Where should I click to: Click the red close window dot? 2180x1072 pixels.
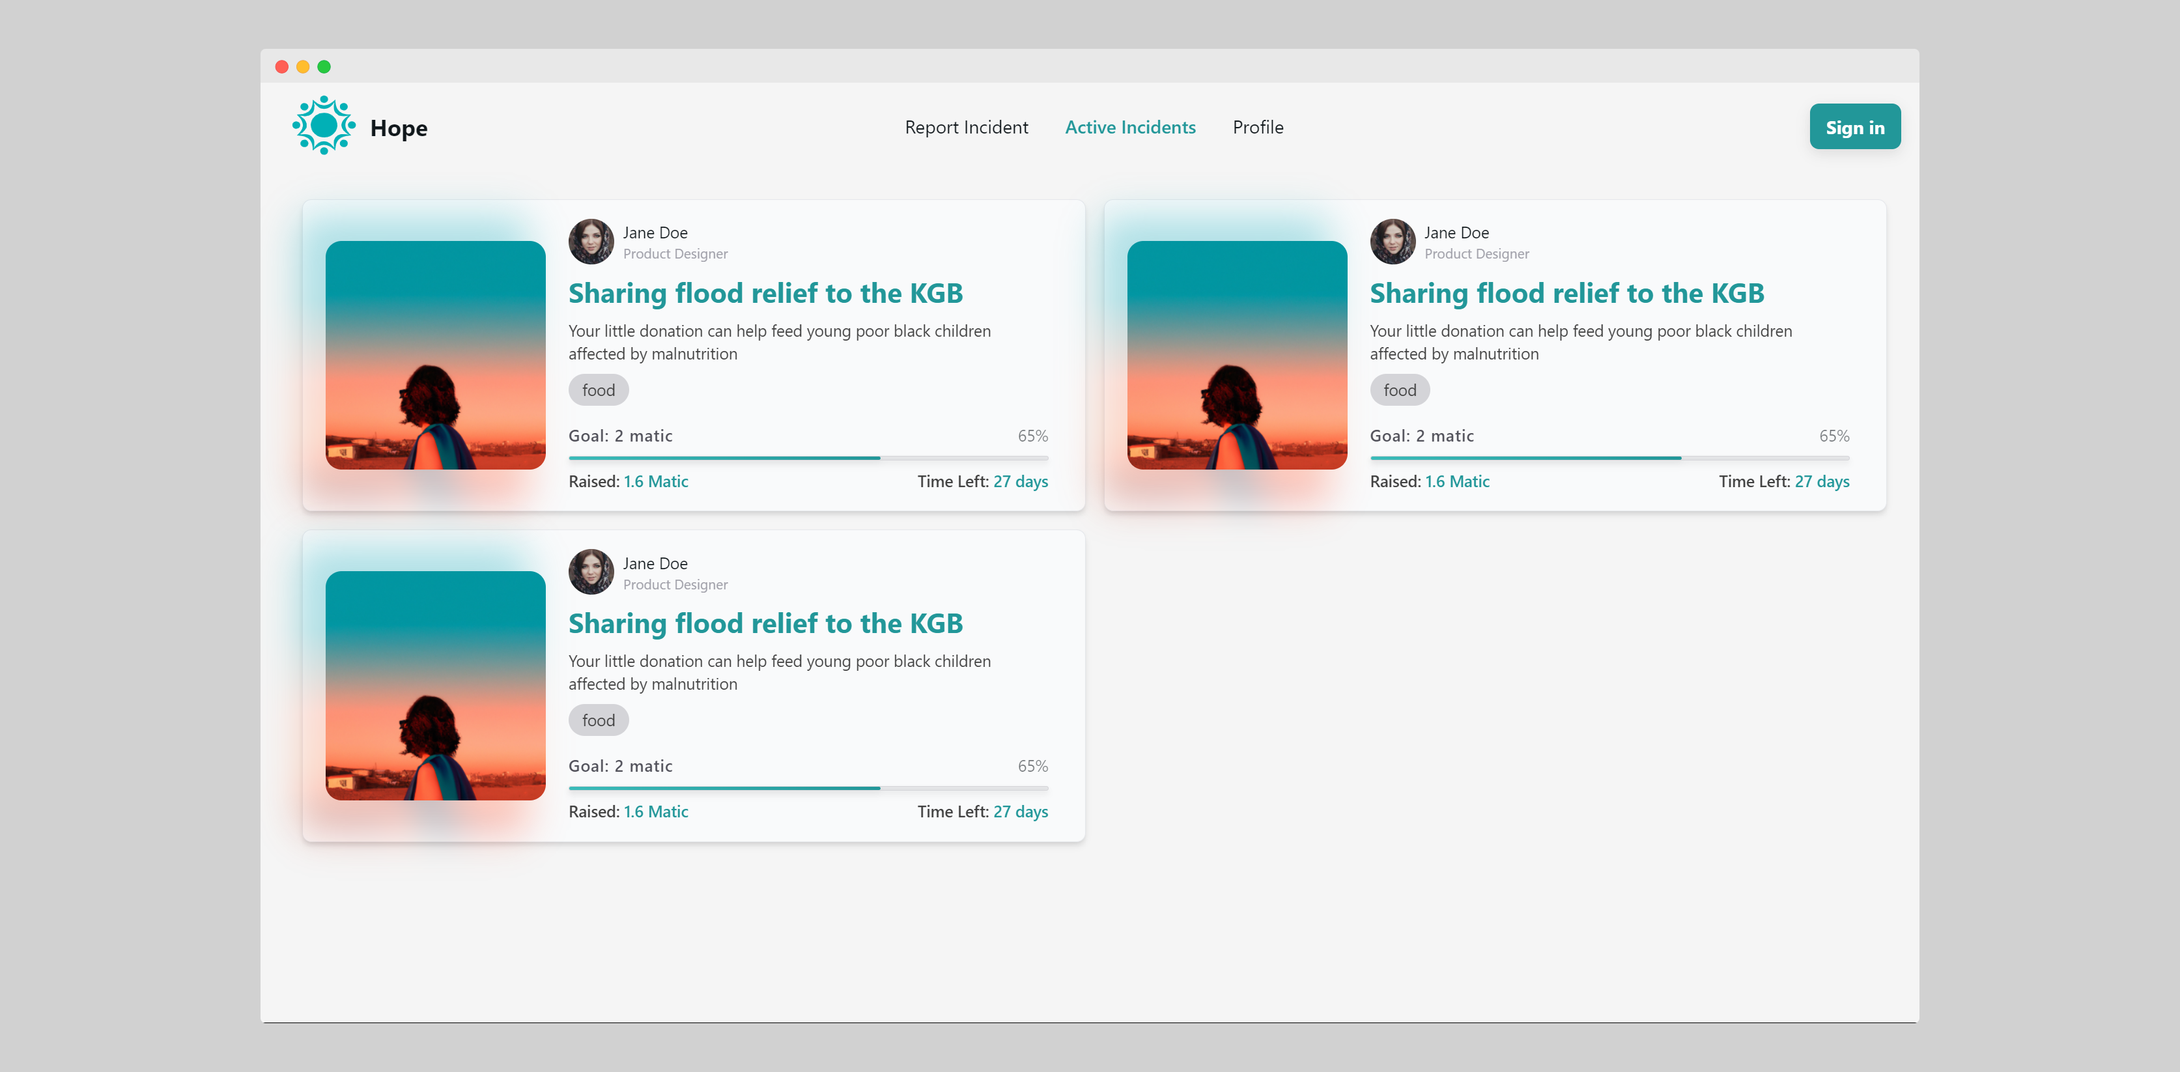(x=282, y=67)
